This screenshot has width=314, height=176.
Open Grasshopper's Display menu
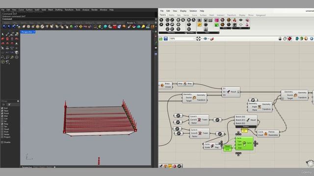point(183,11)
